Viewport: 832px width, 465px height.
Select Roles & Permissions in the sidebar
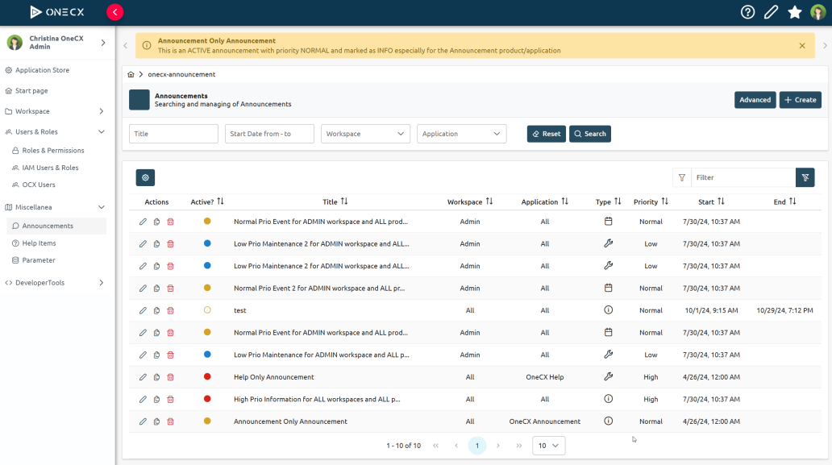coord(52,151)
